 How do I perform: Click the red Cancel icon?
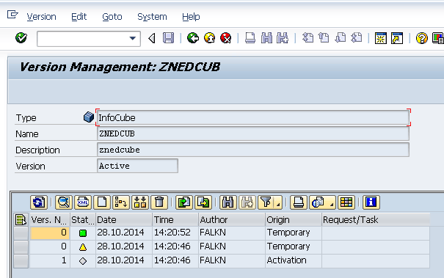point(226,38)
